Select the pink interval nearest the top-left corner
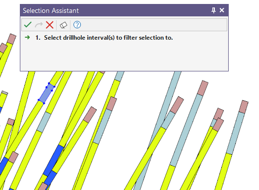The width and height of the screenshot is (259, 190). click(x=12, y=39)
